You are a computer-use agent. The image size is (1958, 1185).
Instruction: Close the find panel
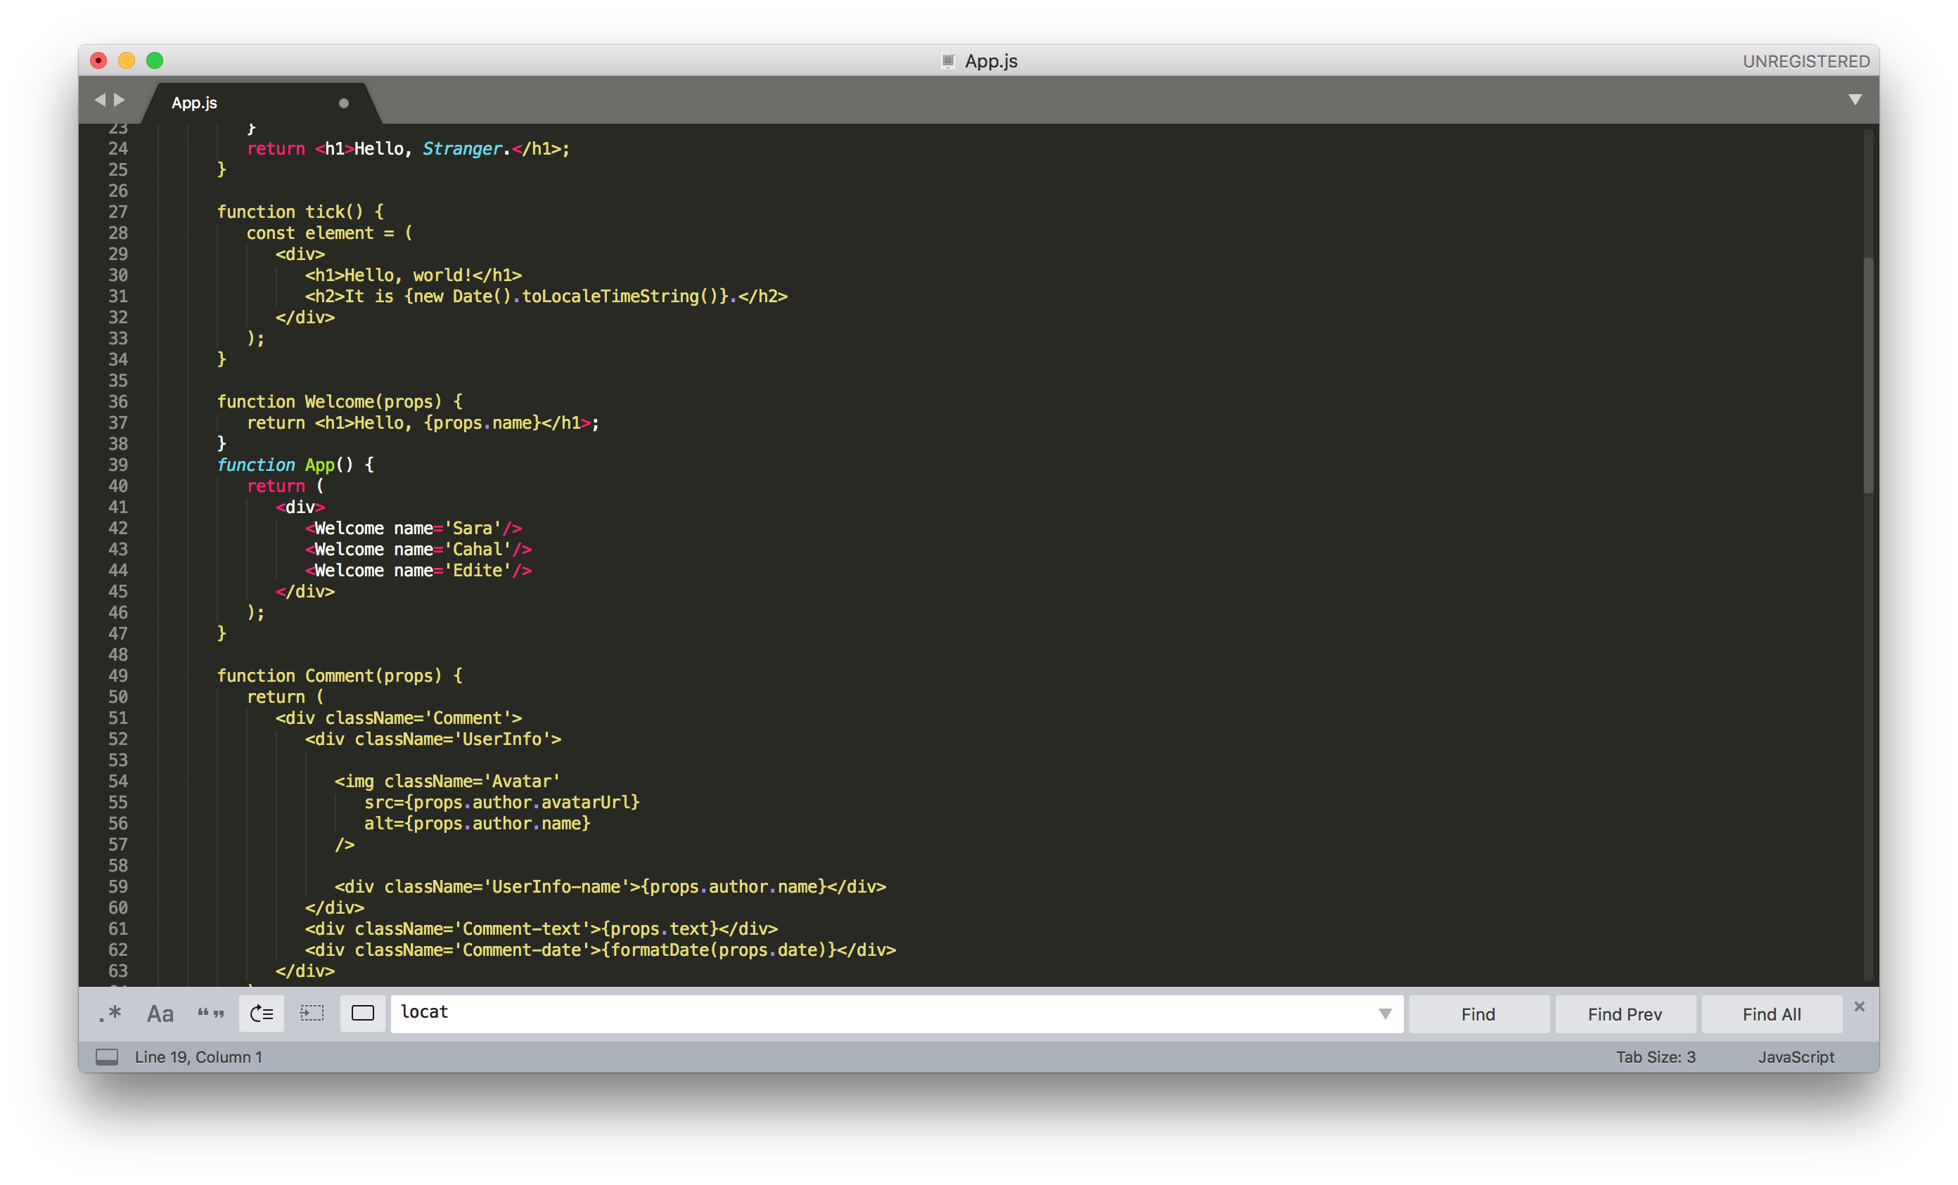click(1859, 1006)
